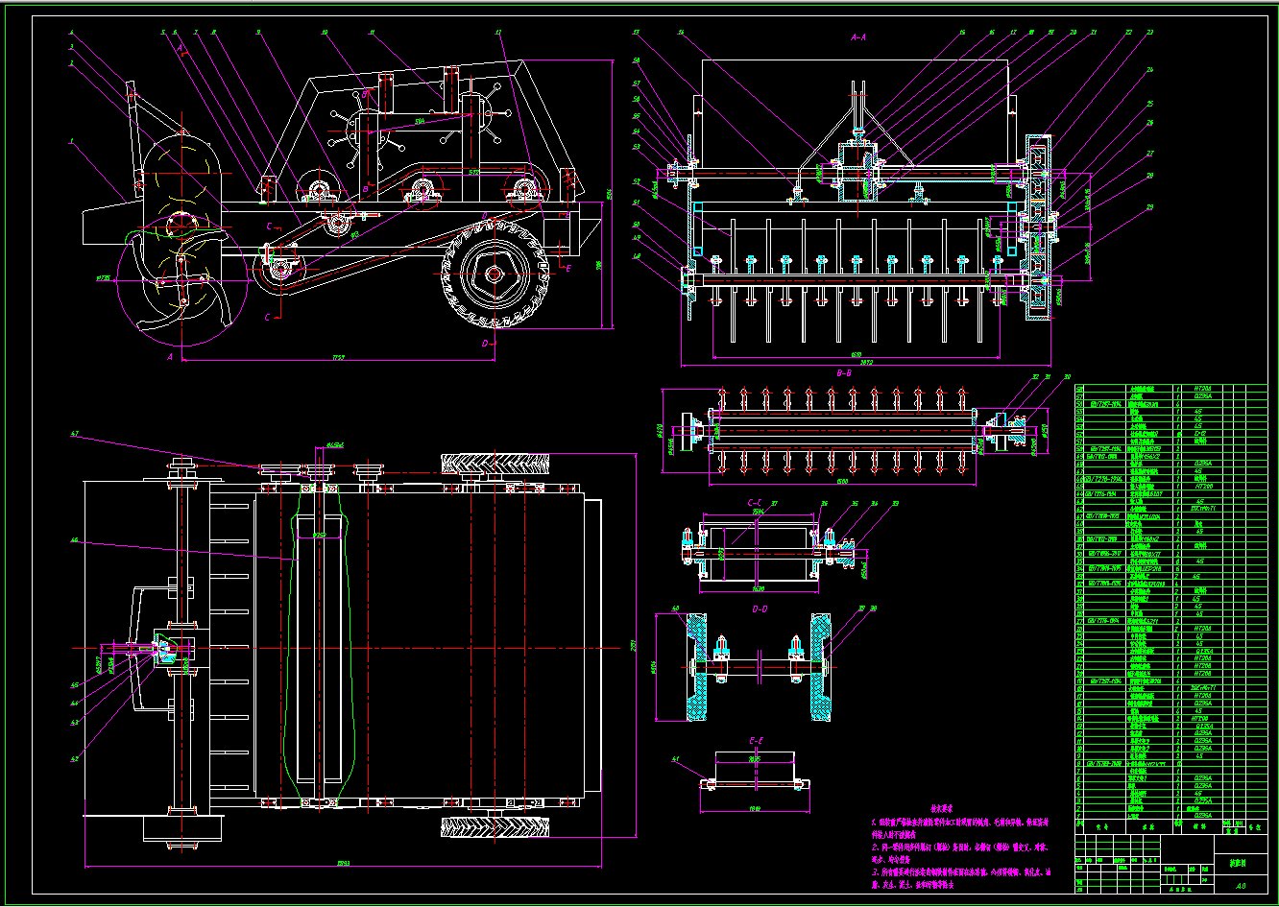The image size is (1279, 907).
Task: Click the "C-C" section view label
Action: 755,501
